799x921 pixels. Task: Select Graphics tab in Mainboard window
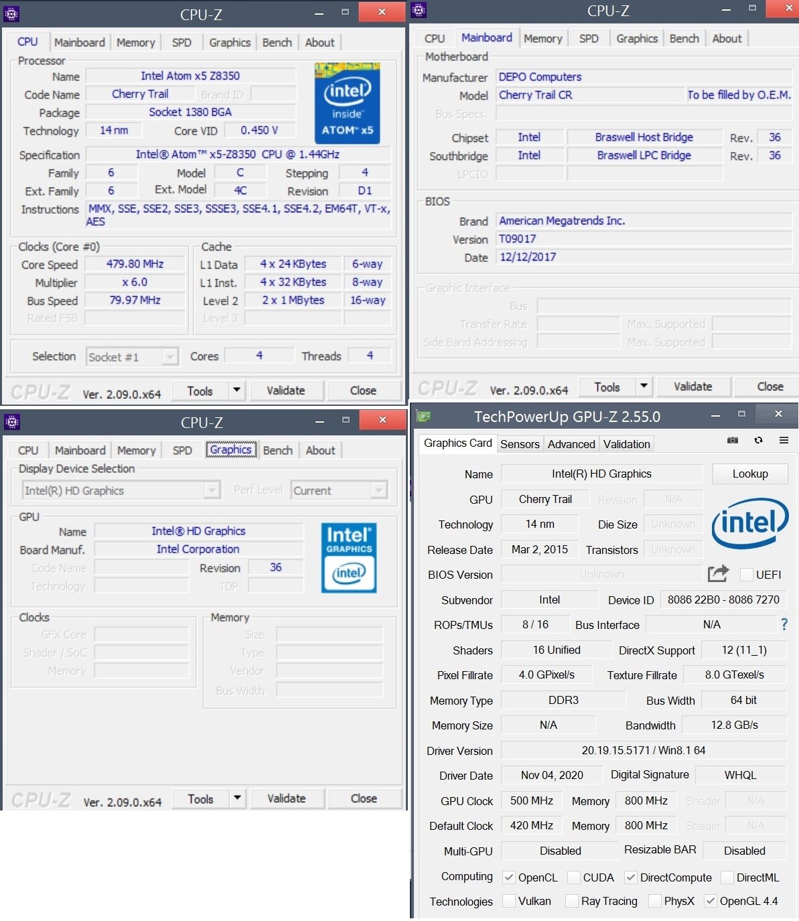coord(637,39)
